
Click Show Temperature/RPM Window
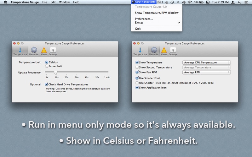point(157,13)
